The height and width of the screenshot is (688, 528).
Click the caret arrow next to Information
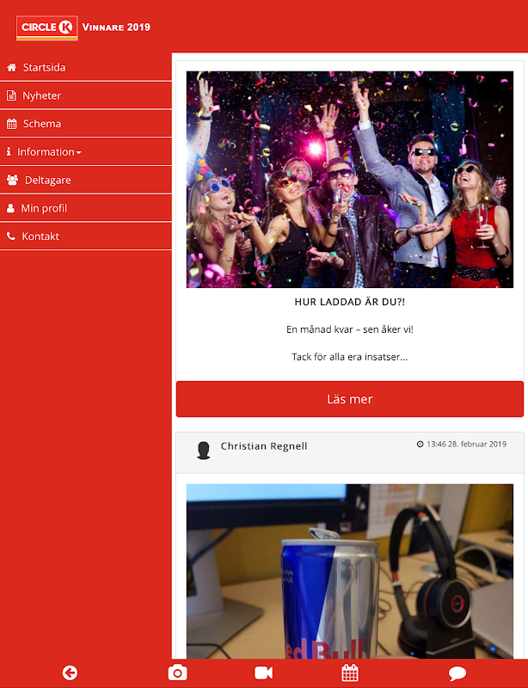point(78,153)
